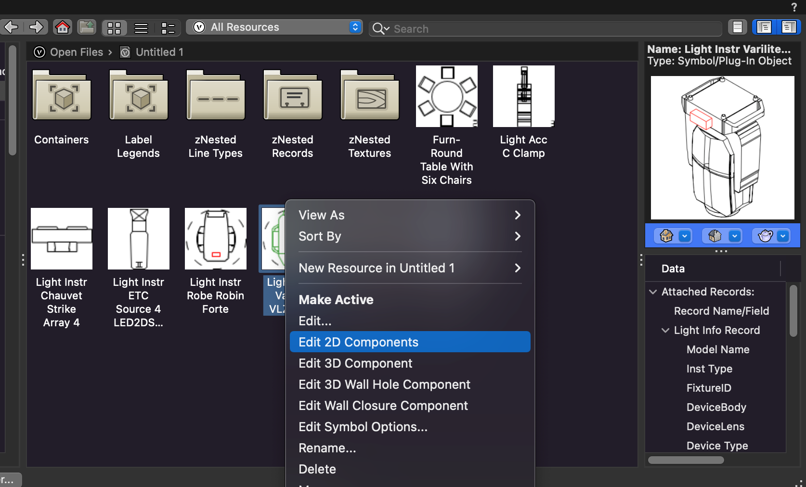Choose Edit 3D Wall Hole Component
Image resolution: width=806 pixels, height=487 pixels.
coord(410,384)
